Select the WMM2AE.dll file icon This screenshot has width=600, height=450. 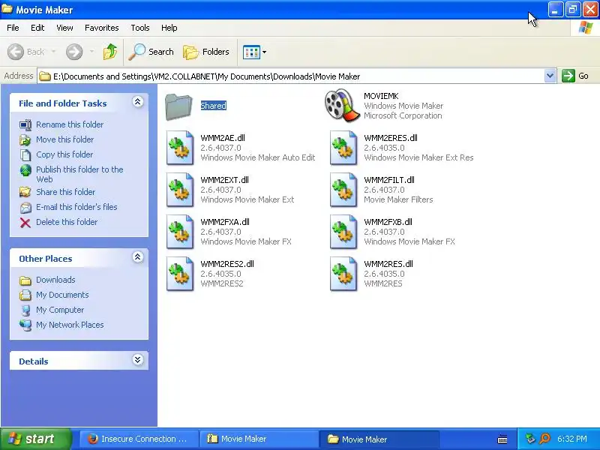180,148
